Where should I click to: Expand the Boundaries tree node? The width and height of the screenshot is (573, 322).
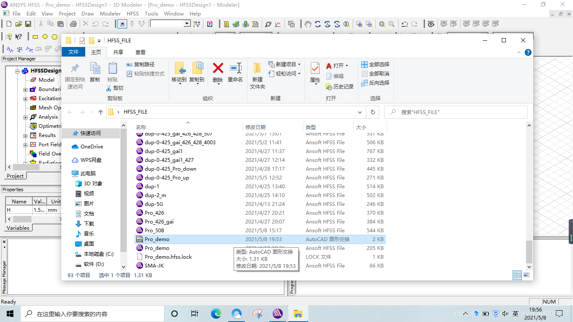tap(26, 89)
